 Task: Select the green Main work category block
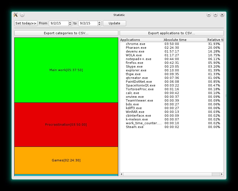click(66, 70)
